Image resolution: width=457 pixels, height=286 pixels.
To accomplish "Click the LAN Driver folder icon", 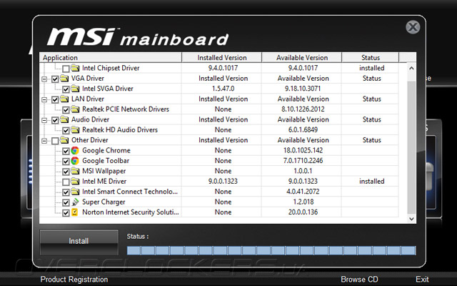I will (64, 99).
